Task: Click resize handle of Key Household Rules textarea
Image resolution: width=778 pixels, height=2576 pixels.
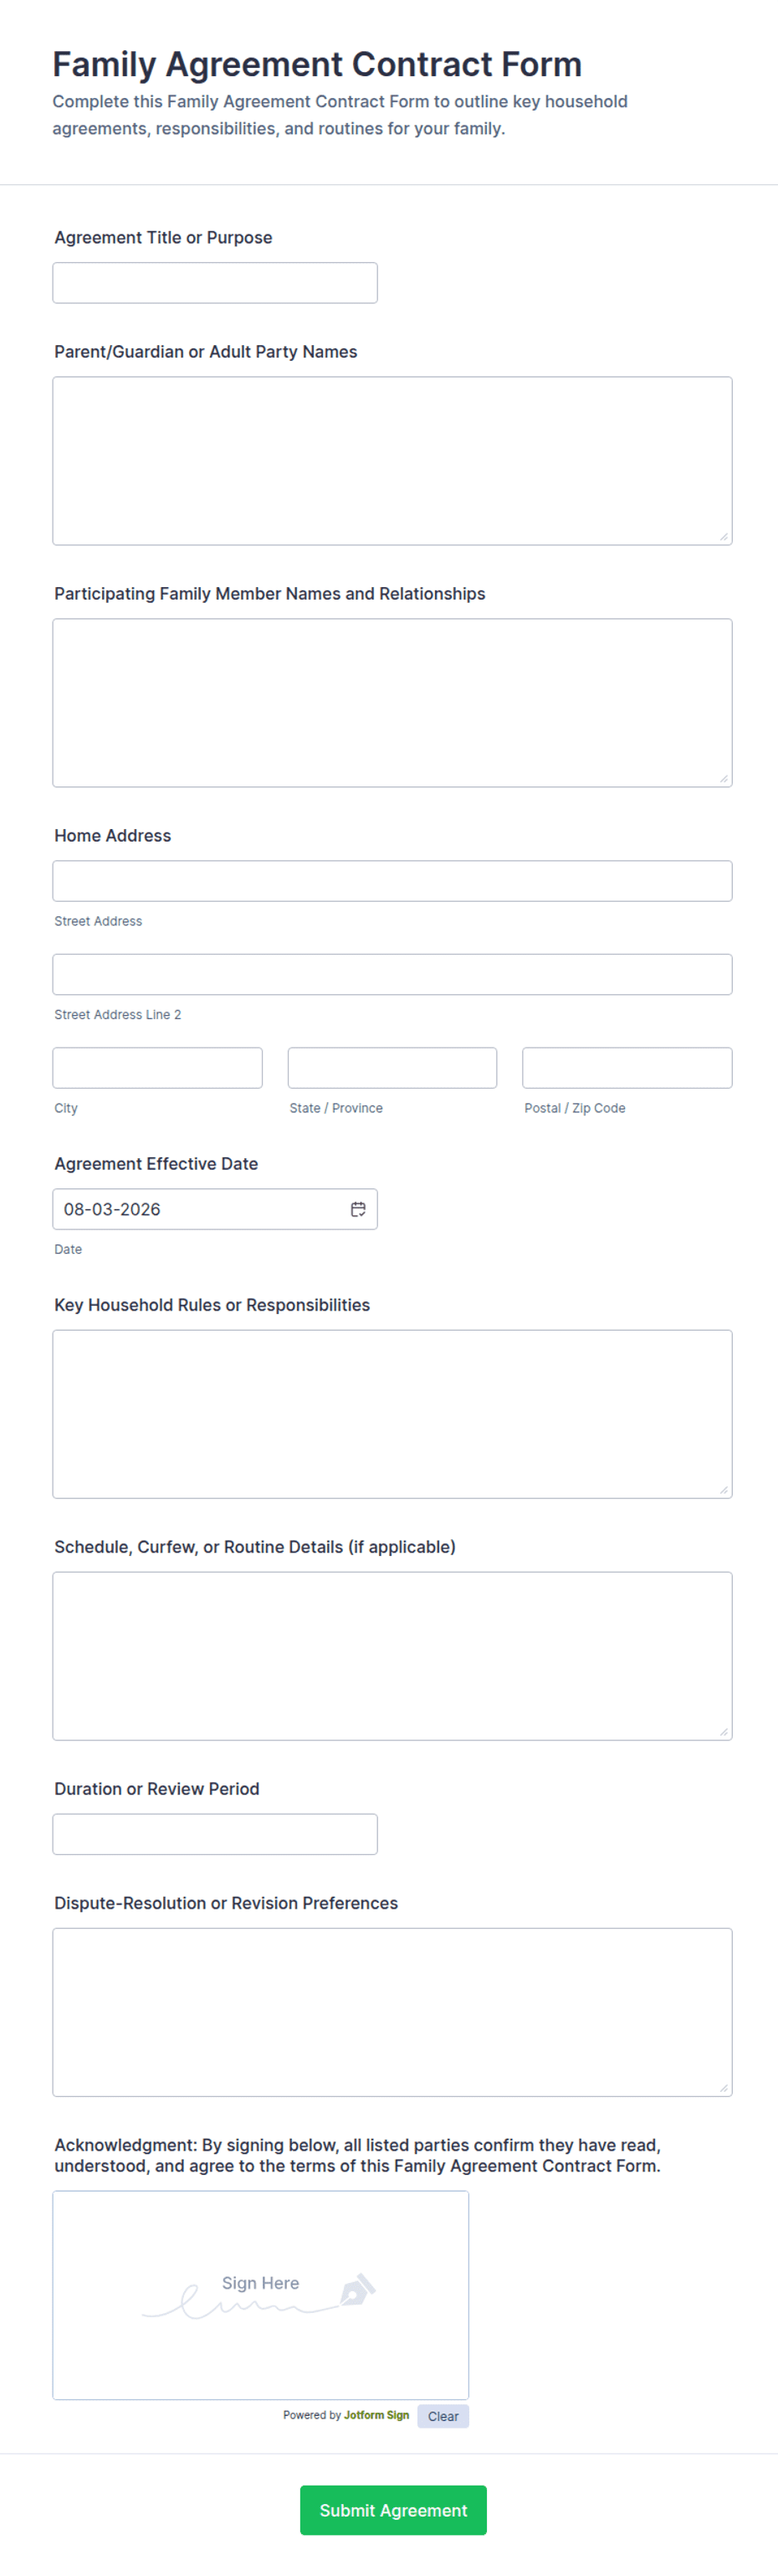Action: [724, 1490]
